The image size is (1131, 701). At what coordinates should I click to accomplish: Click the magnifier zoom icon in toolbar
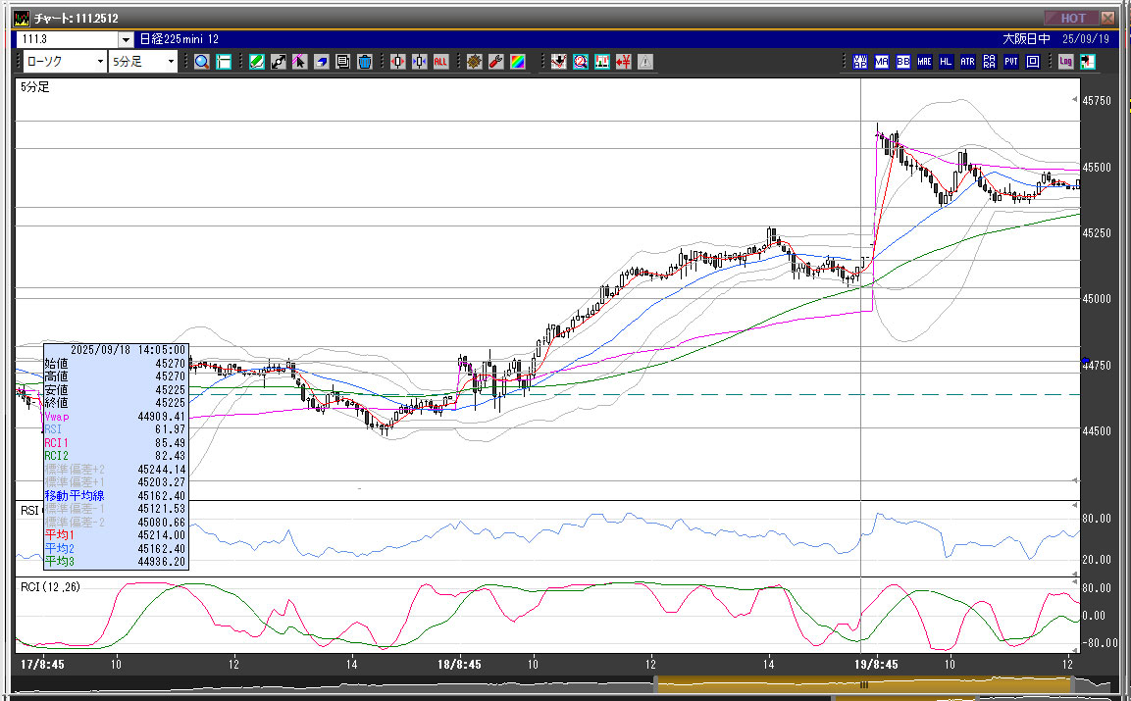(x=201, y=61)
